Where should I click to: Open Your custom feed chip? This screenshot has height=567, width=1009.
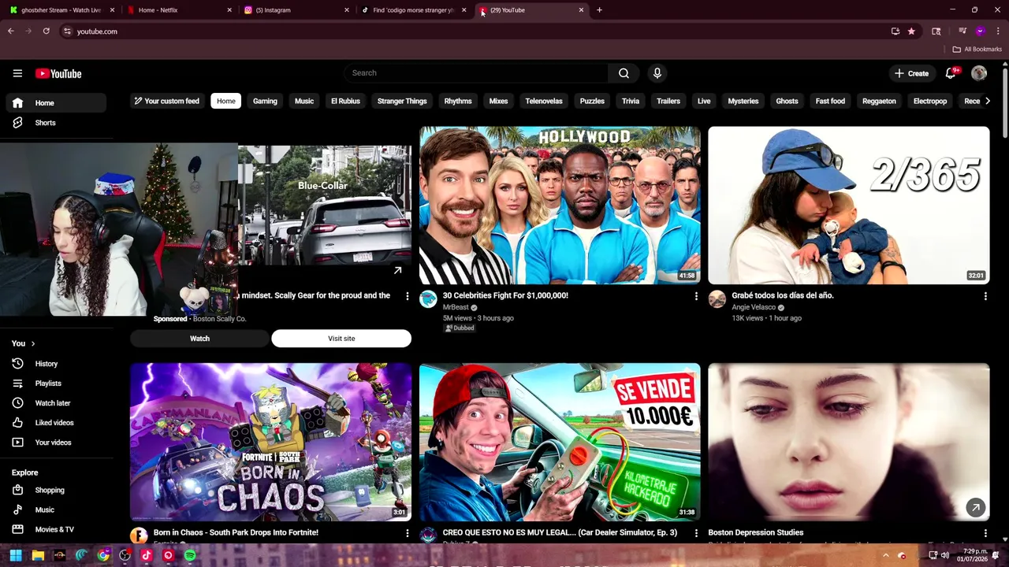click(166, 101)
